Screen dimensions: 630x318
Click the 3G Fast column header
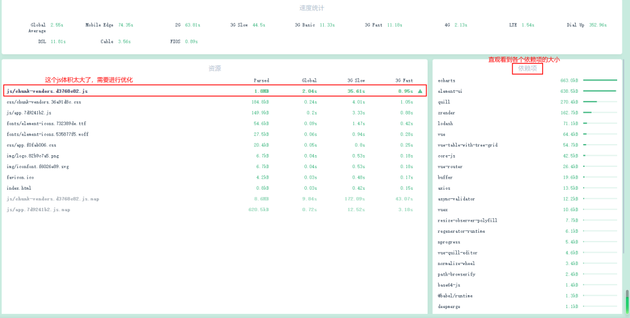[404, 81]
